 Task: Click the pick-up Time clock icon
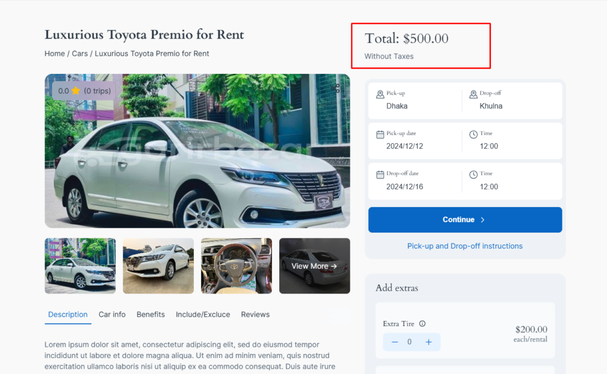[x=474, y=134]
